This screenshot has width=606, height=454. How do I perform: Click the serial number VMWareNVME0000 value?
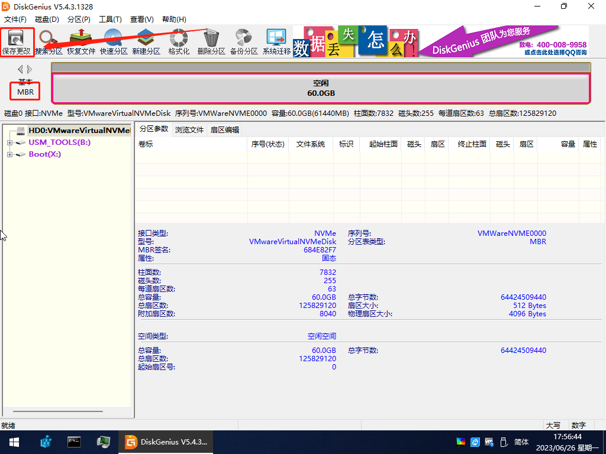click(512, 234)
